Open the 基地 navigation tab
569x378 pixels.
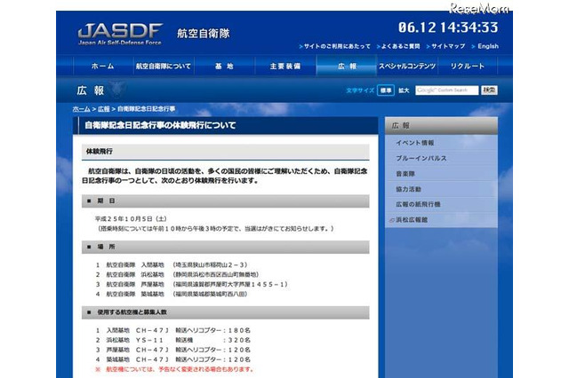pos(224,67)
